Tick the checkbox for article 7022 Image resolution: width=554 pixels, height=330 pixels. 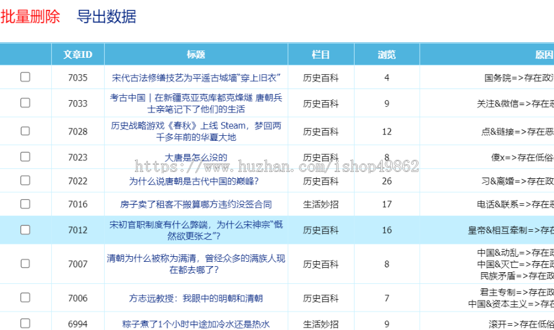tap(25, 180)
